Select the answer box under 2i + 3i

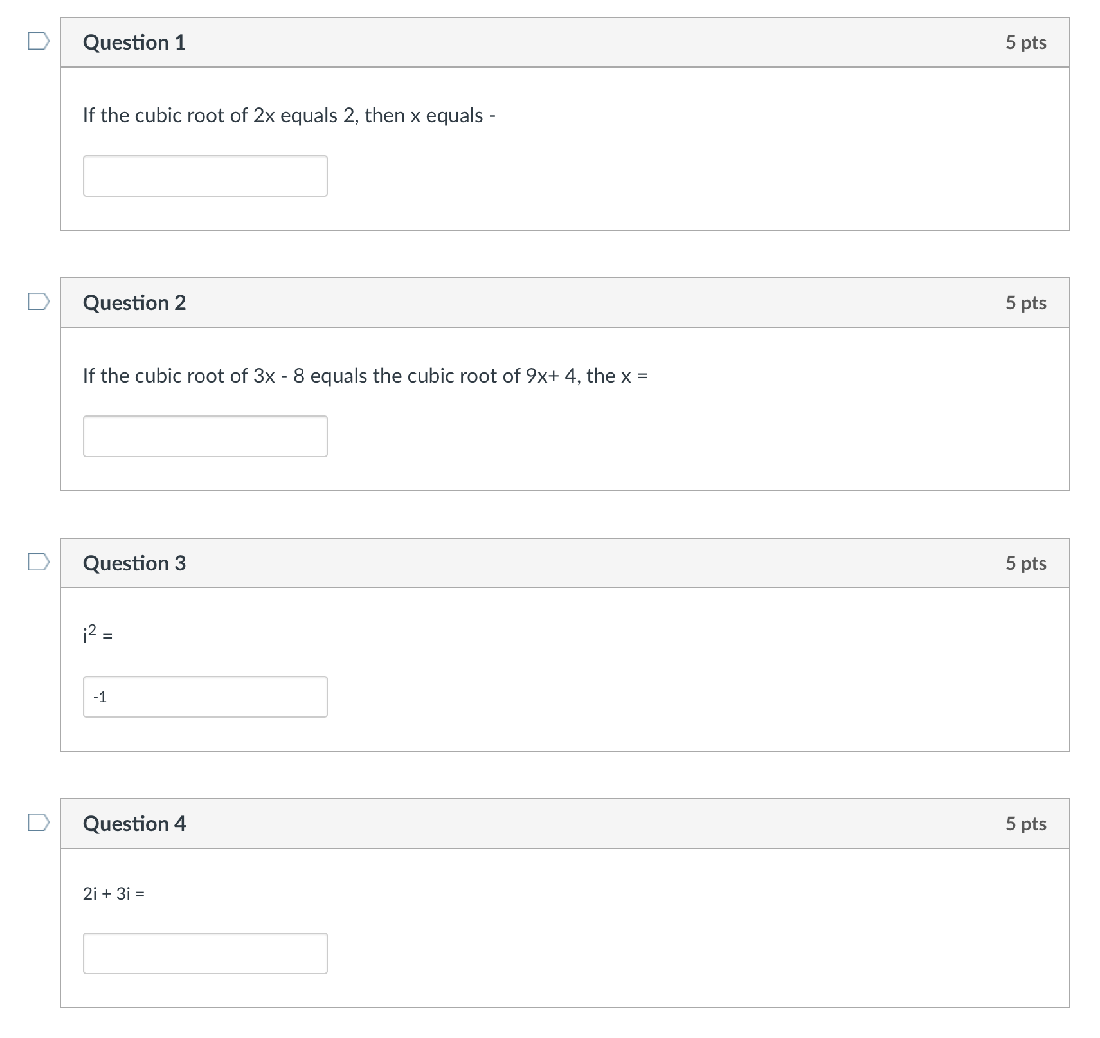(x=205, y=954)
